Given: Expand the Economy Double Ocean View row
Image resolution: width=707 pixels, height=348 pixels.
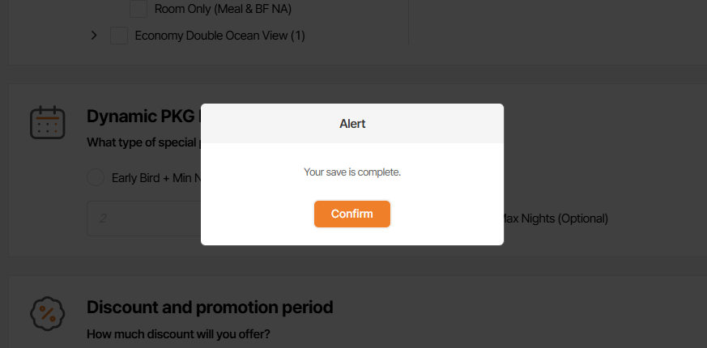Looking at the screenshot, I should (94, 36).
